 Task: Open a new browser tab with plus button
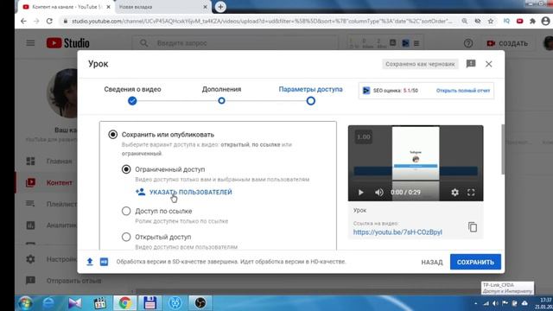click(220, 7)
